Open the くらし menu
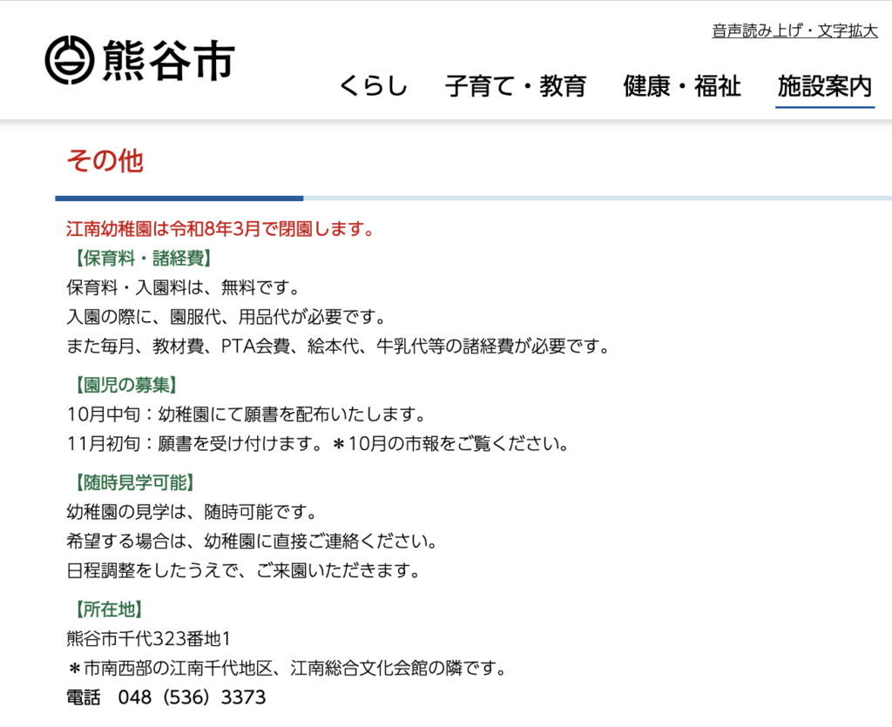This screenshot has height=727, width=892. click(374, 86)
